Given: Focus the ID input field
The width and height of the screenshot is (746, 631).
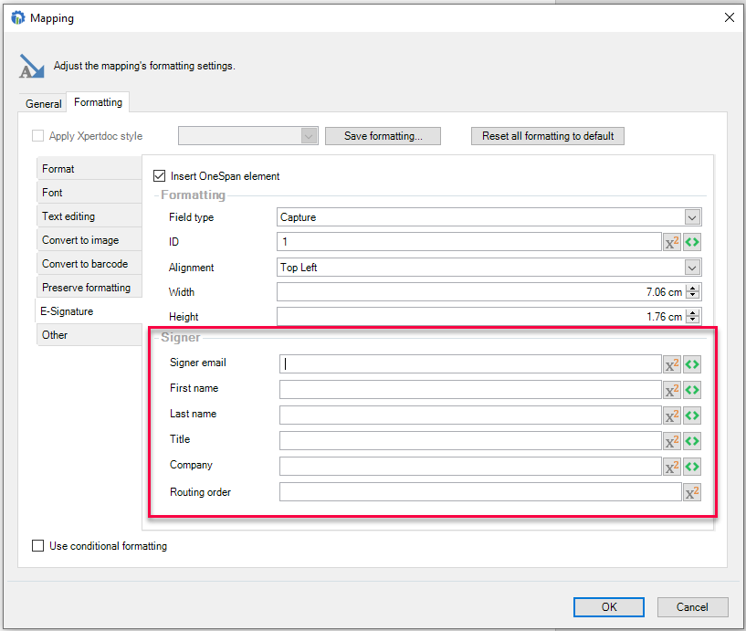Looking at the screenshot, I should click(469, 242).
